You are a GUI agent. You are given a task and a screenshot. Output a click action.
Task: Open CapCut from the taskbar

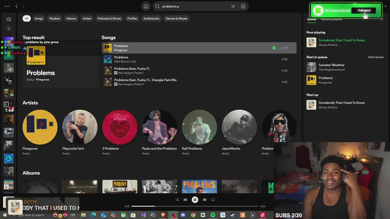[x=203, y=215]
